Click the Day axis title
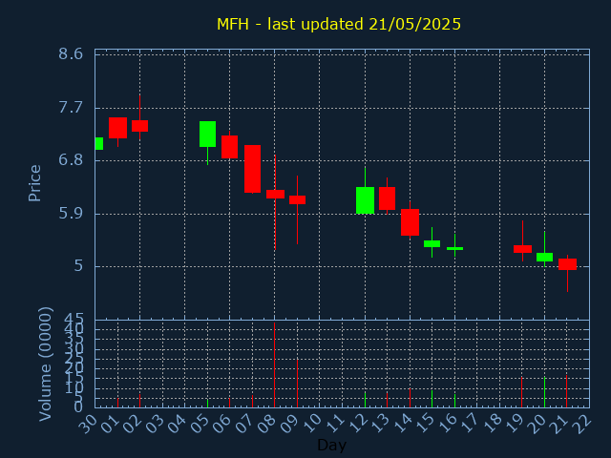Image resolution: width=611 pixels, height=458 pixels. (331, 445)
